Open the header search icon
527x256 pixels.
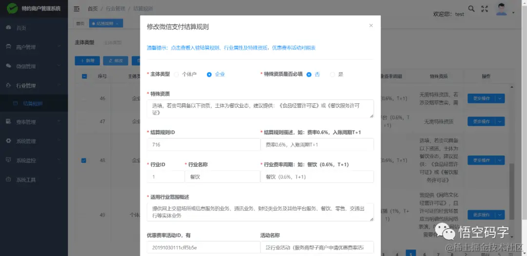point(471,9)
